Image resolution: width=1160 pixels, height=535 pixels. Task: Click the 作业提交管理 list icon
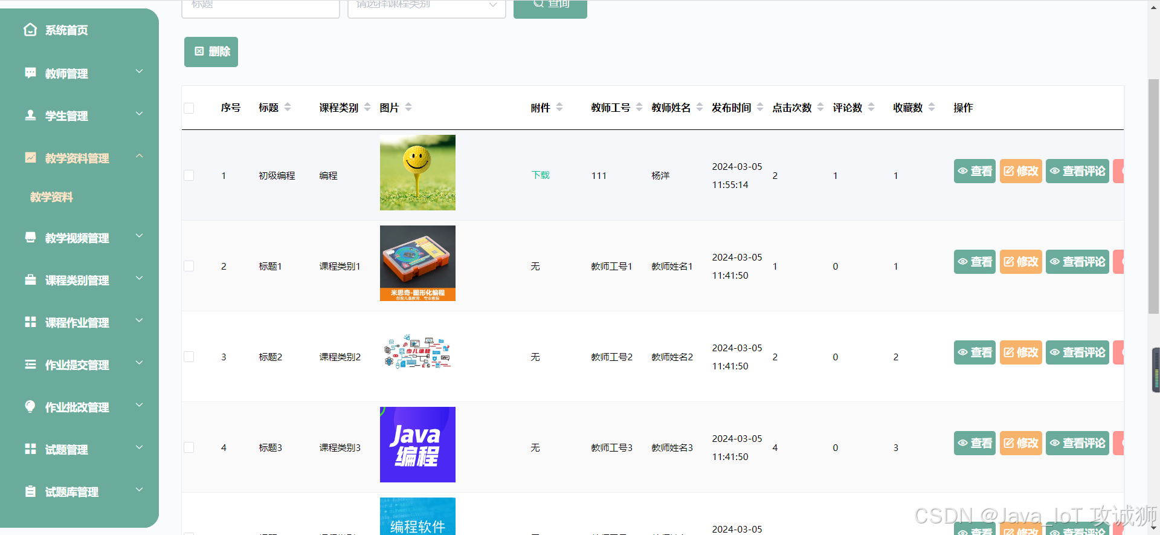coord(30,364)
